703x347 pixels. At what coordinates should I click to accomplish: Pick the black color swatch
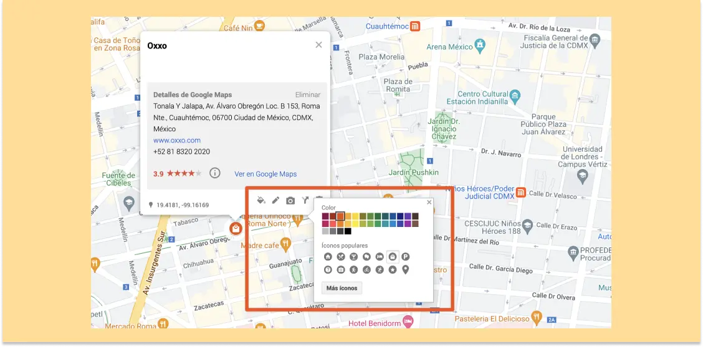(348, 231)
